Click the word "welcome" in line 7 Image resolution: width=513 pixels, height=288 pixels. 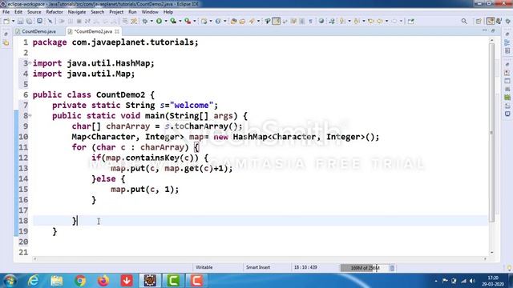[192, 105]
